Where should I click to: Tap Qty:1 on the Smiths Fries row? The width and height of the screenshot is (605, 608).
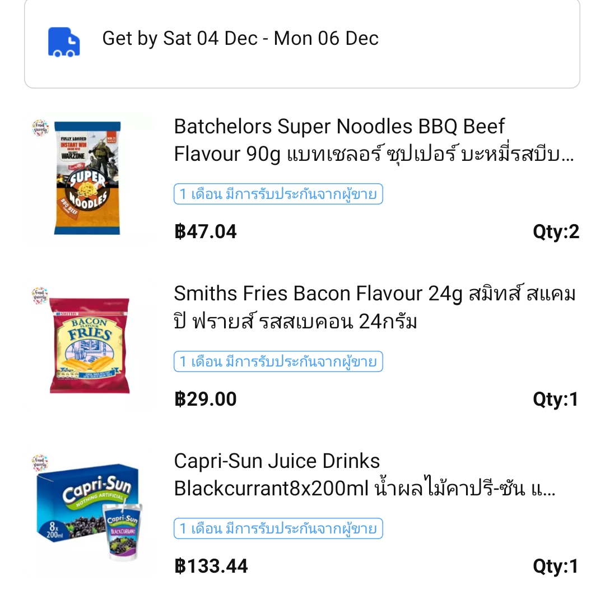556,400
